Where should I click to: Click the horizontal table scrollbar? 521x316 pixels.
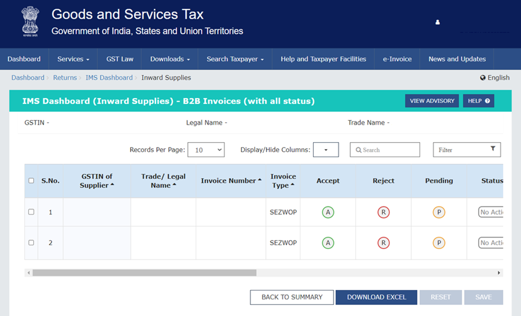[x=145, y=273]
